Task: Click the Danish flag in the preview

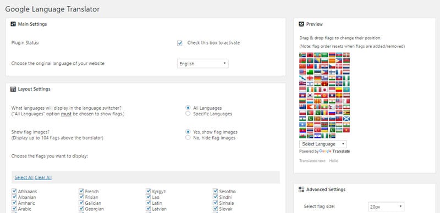Action: click(339, 66)
